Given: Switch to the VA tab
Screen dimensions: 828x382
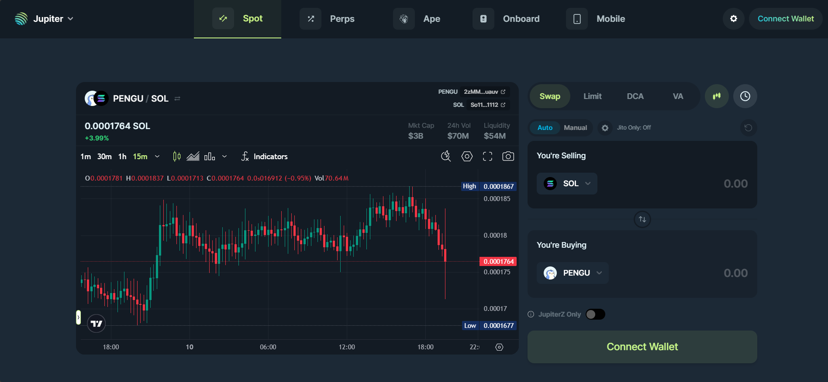Looking at the screenshot, I should pyautogui.click(x=678, y=96).
